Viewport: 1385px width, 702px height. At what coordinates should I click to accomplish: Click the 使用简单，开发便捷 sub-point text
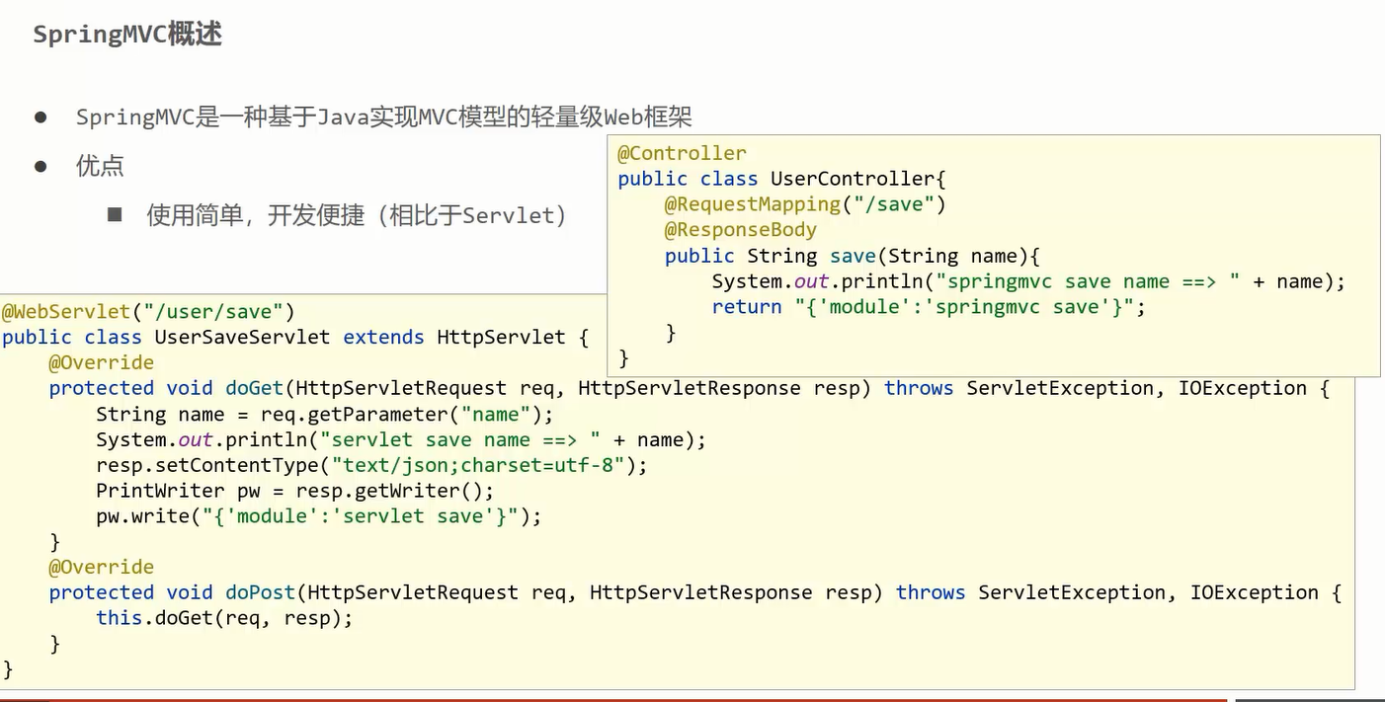255,215
